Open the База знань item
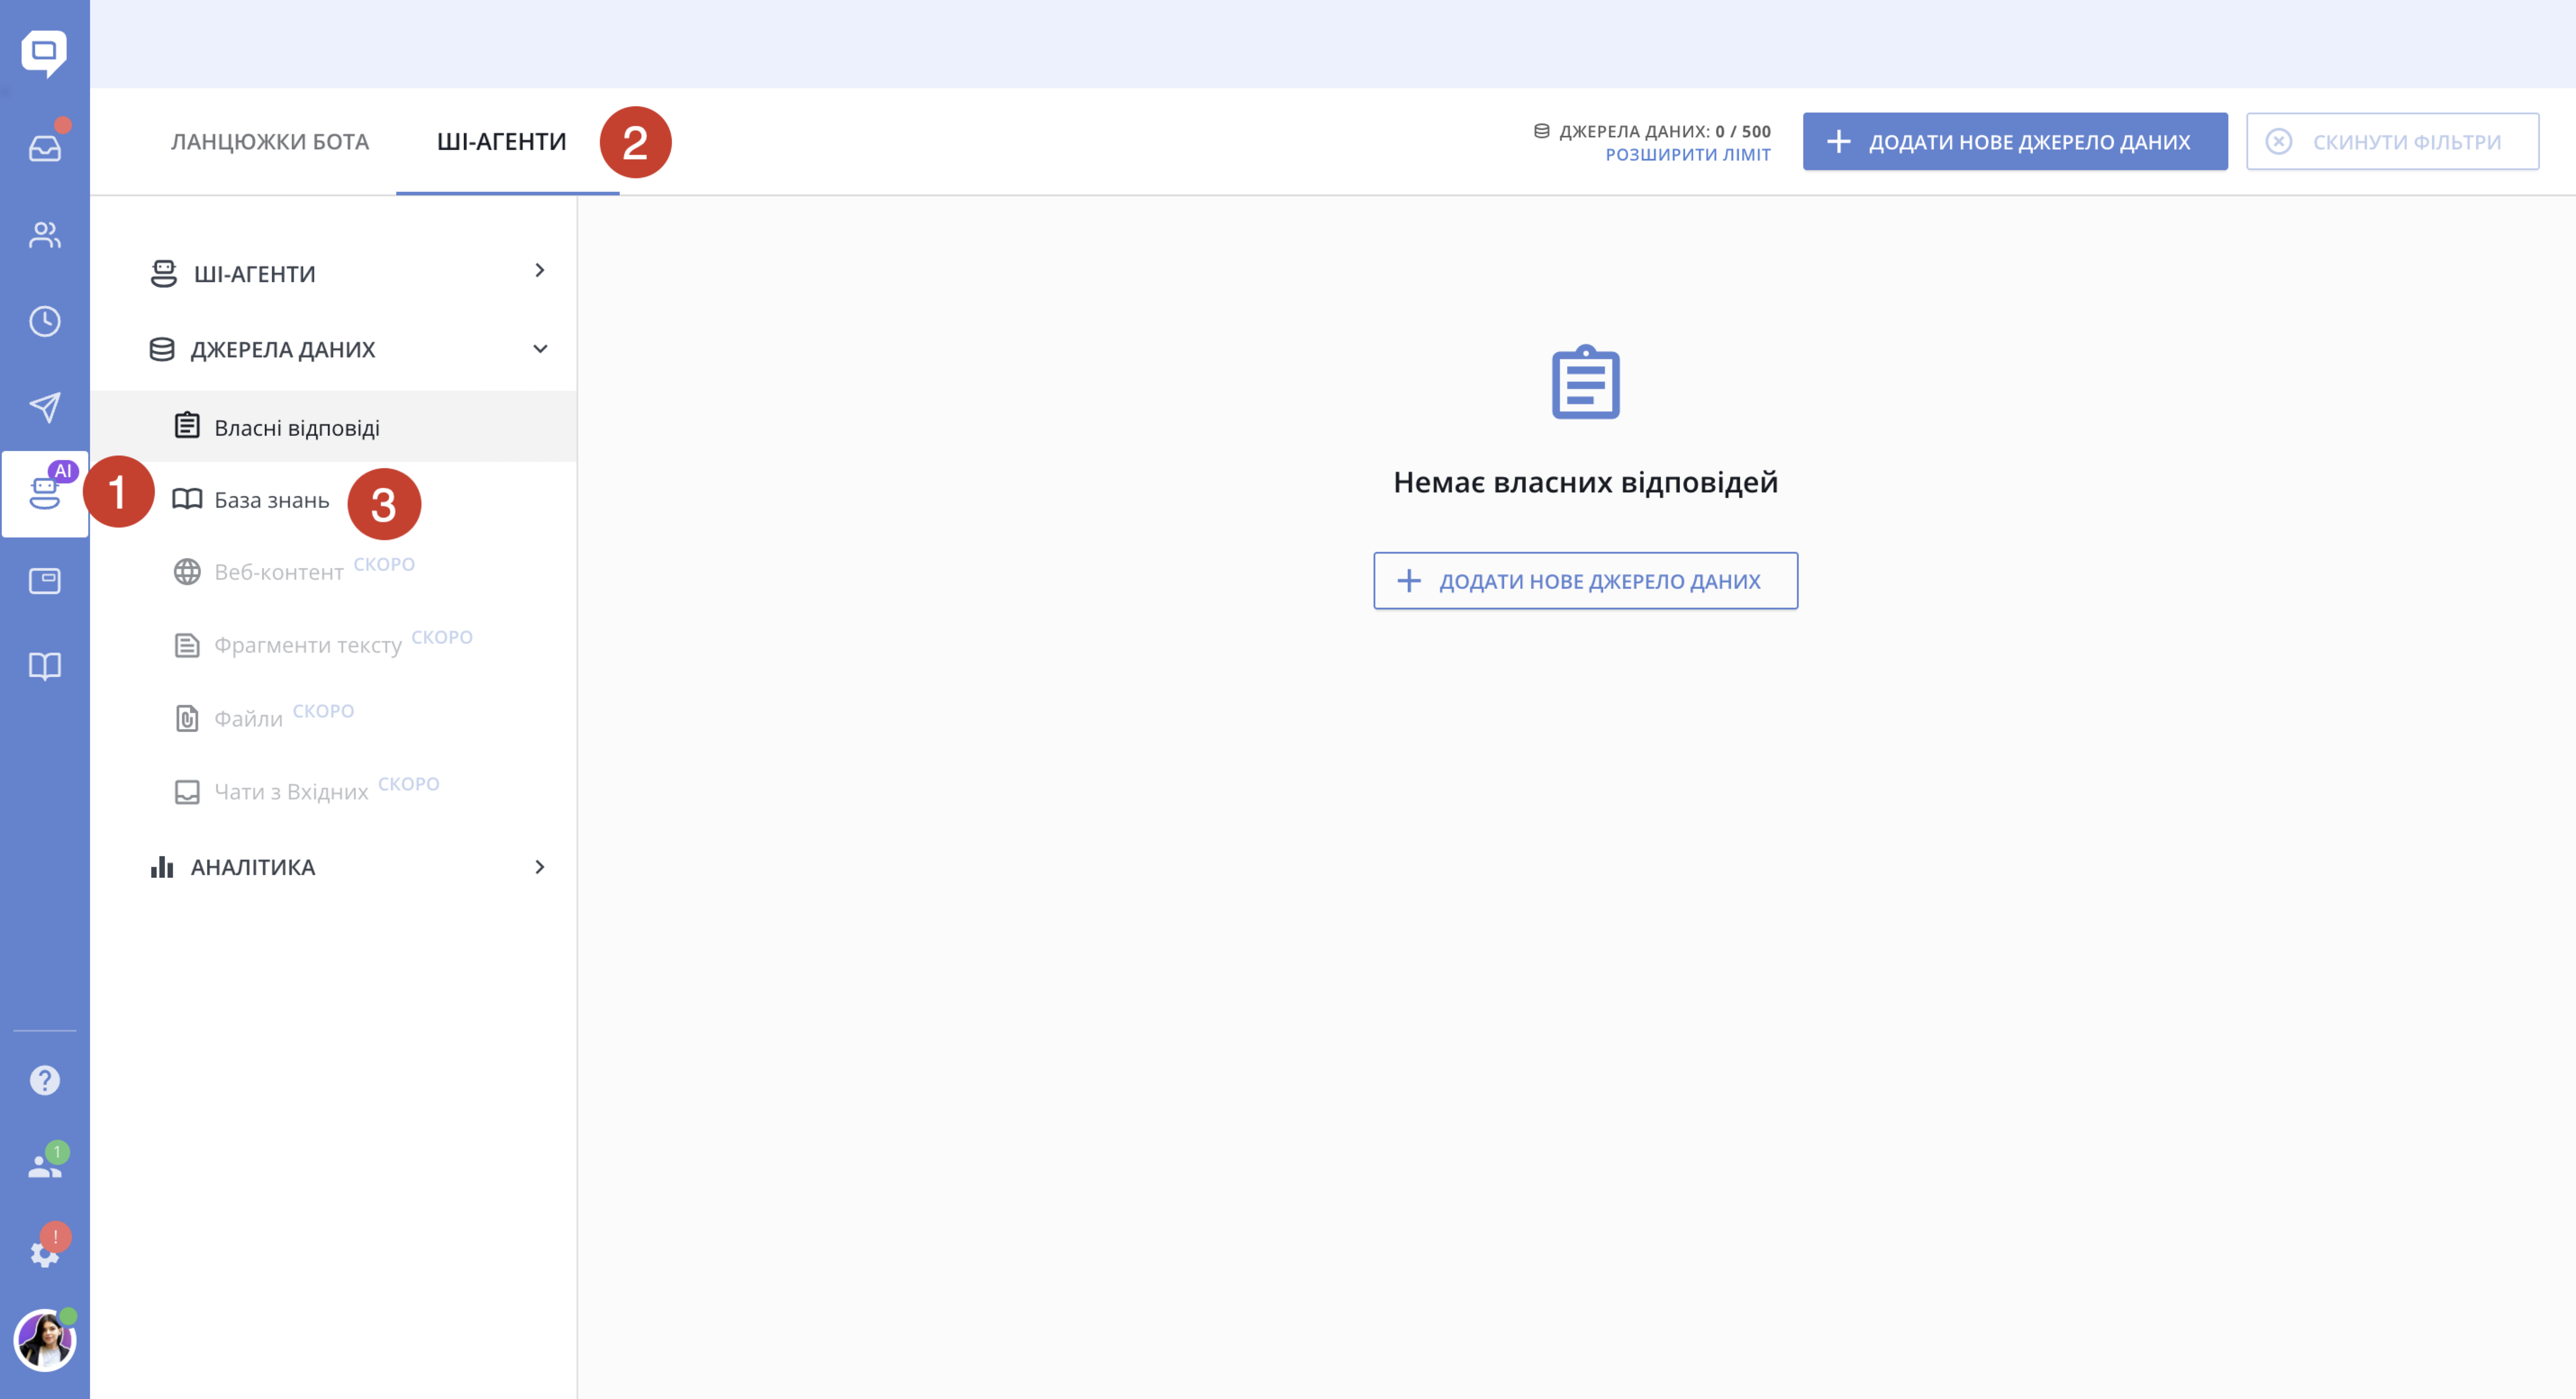 pyautogui.click(x=272, y=500)
